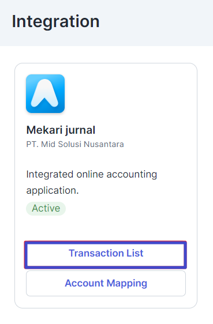Click the "application." description line
Viewport: 213px width, 324px height.
click(x=53, y=190)
